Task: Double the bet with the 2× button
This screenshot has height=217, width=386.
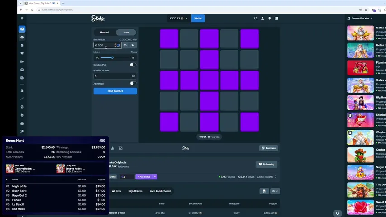Action: tap(133, 45)
